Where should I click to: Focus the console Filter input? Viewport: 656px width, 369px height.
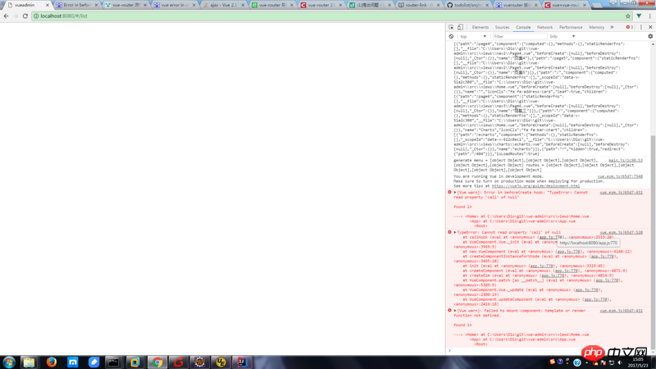coord(519,36)
